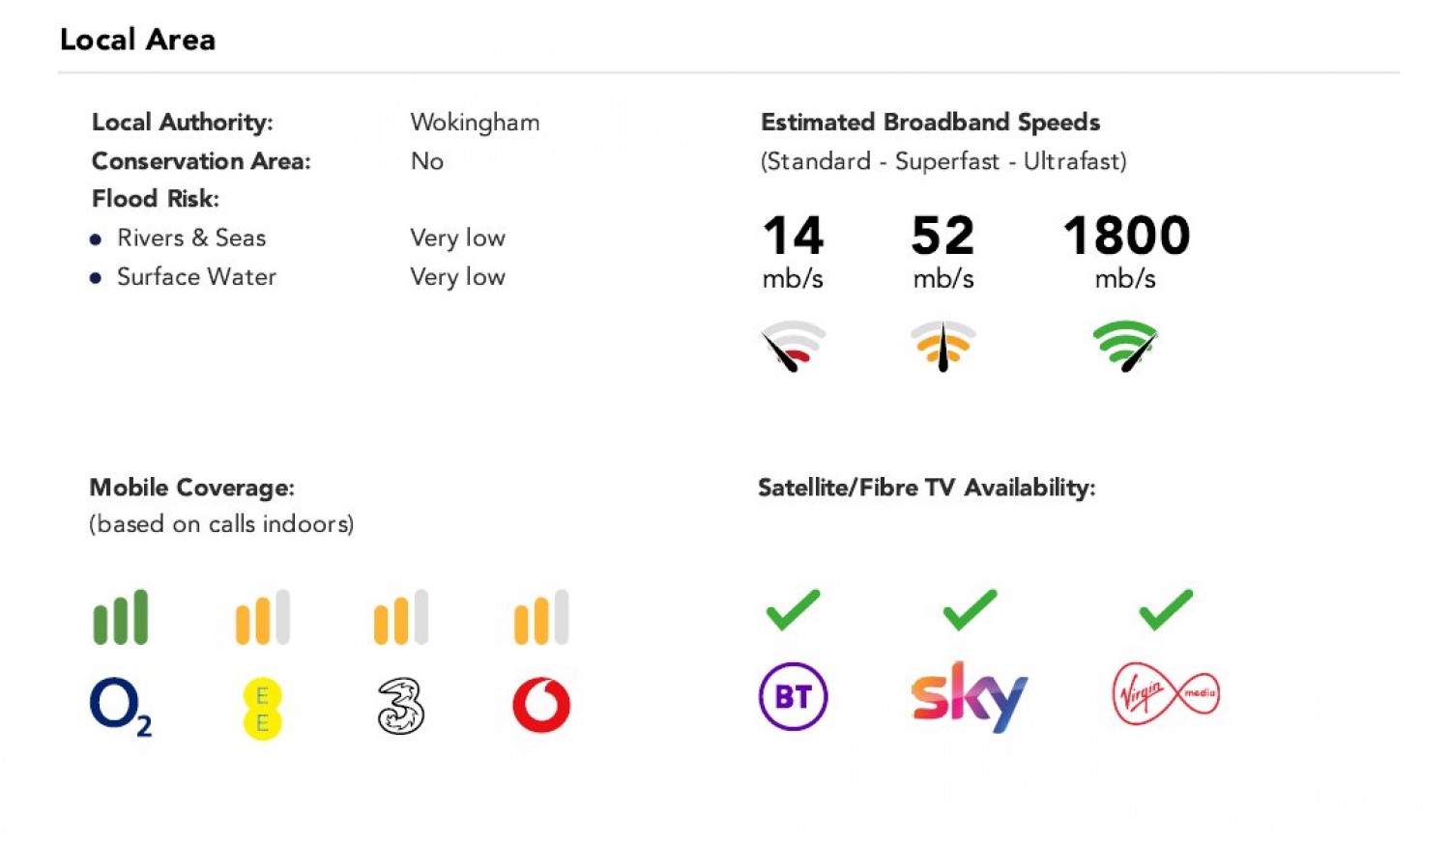The image size is (1450, 841).
Task: Click the EE network logo
Action: (262, 710)
